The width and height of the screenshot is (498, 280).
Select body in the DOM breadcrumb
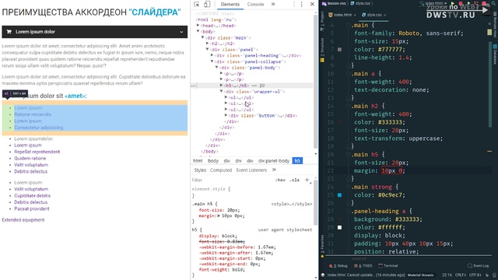click(213, 161)
